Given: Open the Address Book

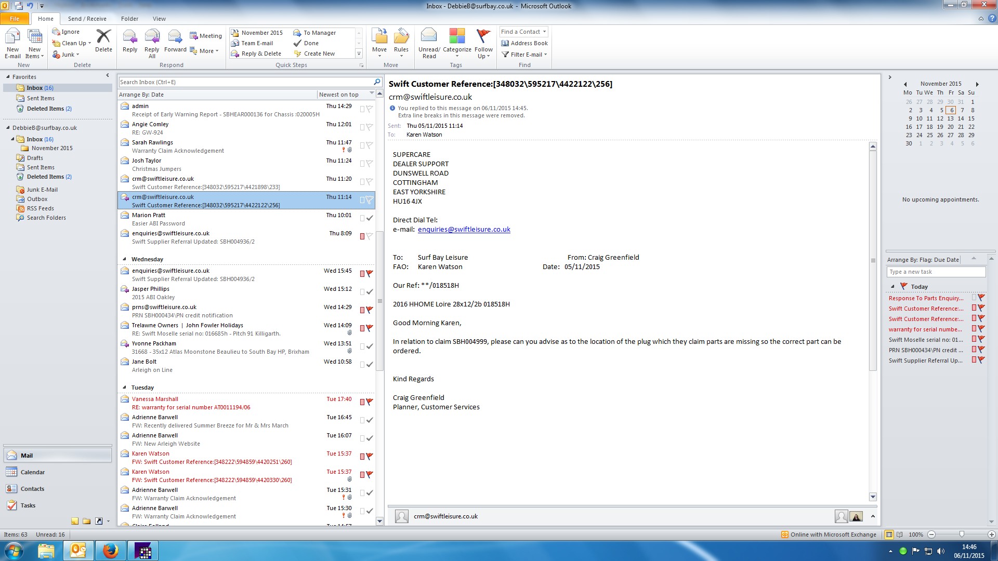Looking at the screenshot, I should 524,43.
